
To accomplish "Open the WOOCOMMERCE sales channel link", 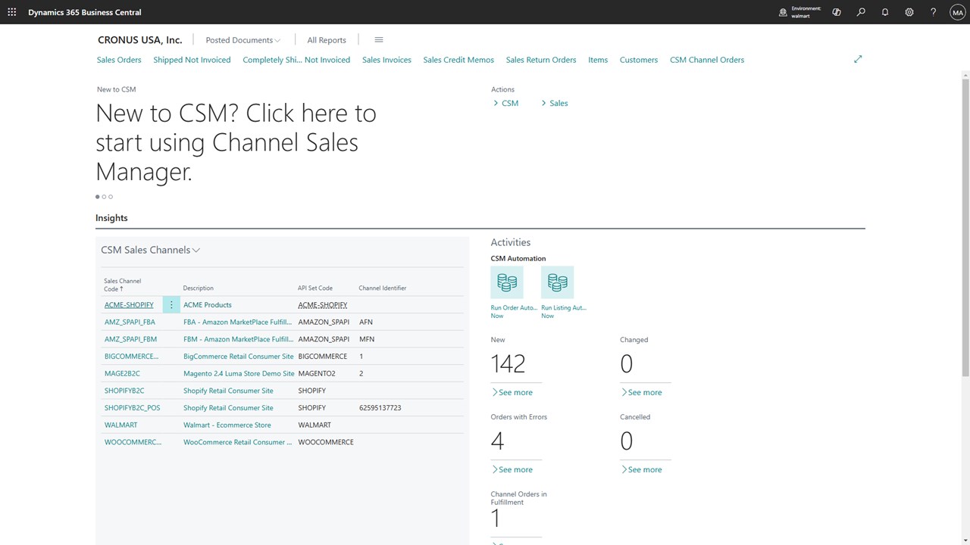I will click(133, 442).
